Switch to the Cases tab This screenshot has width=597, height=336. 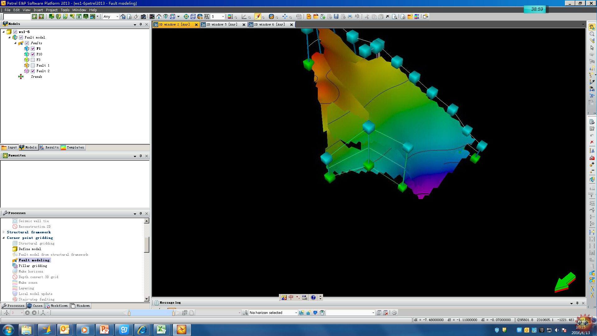tap(35, 306)
